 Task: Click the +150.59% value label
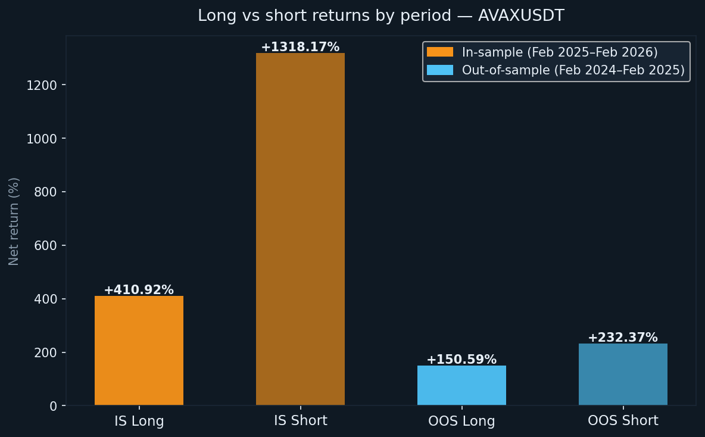(461, 360)
